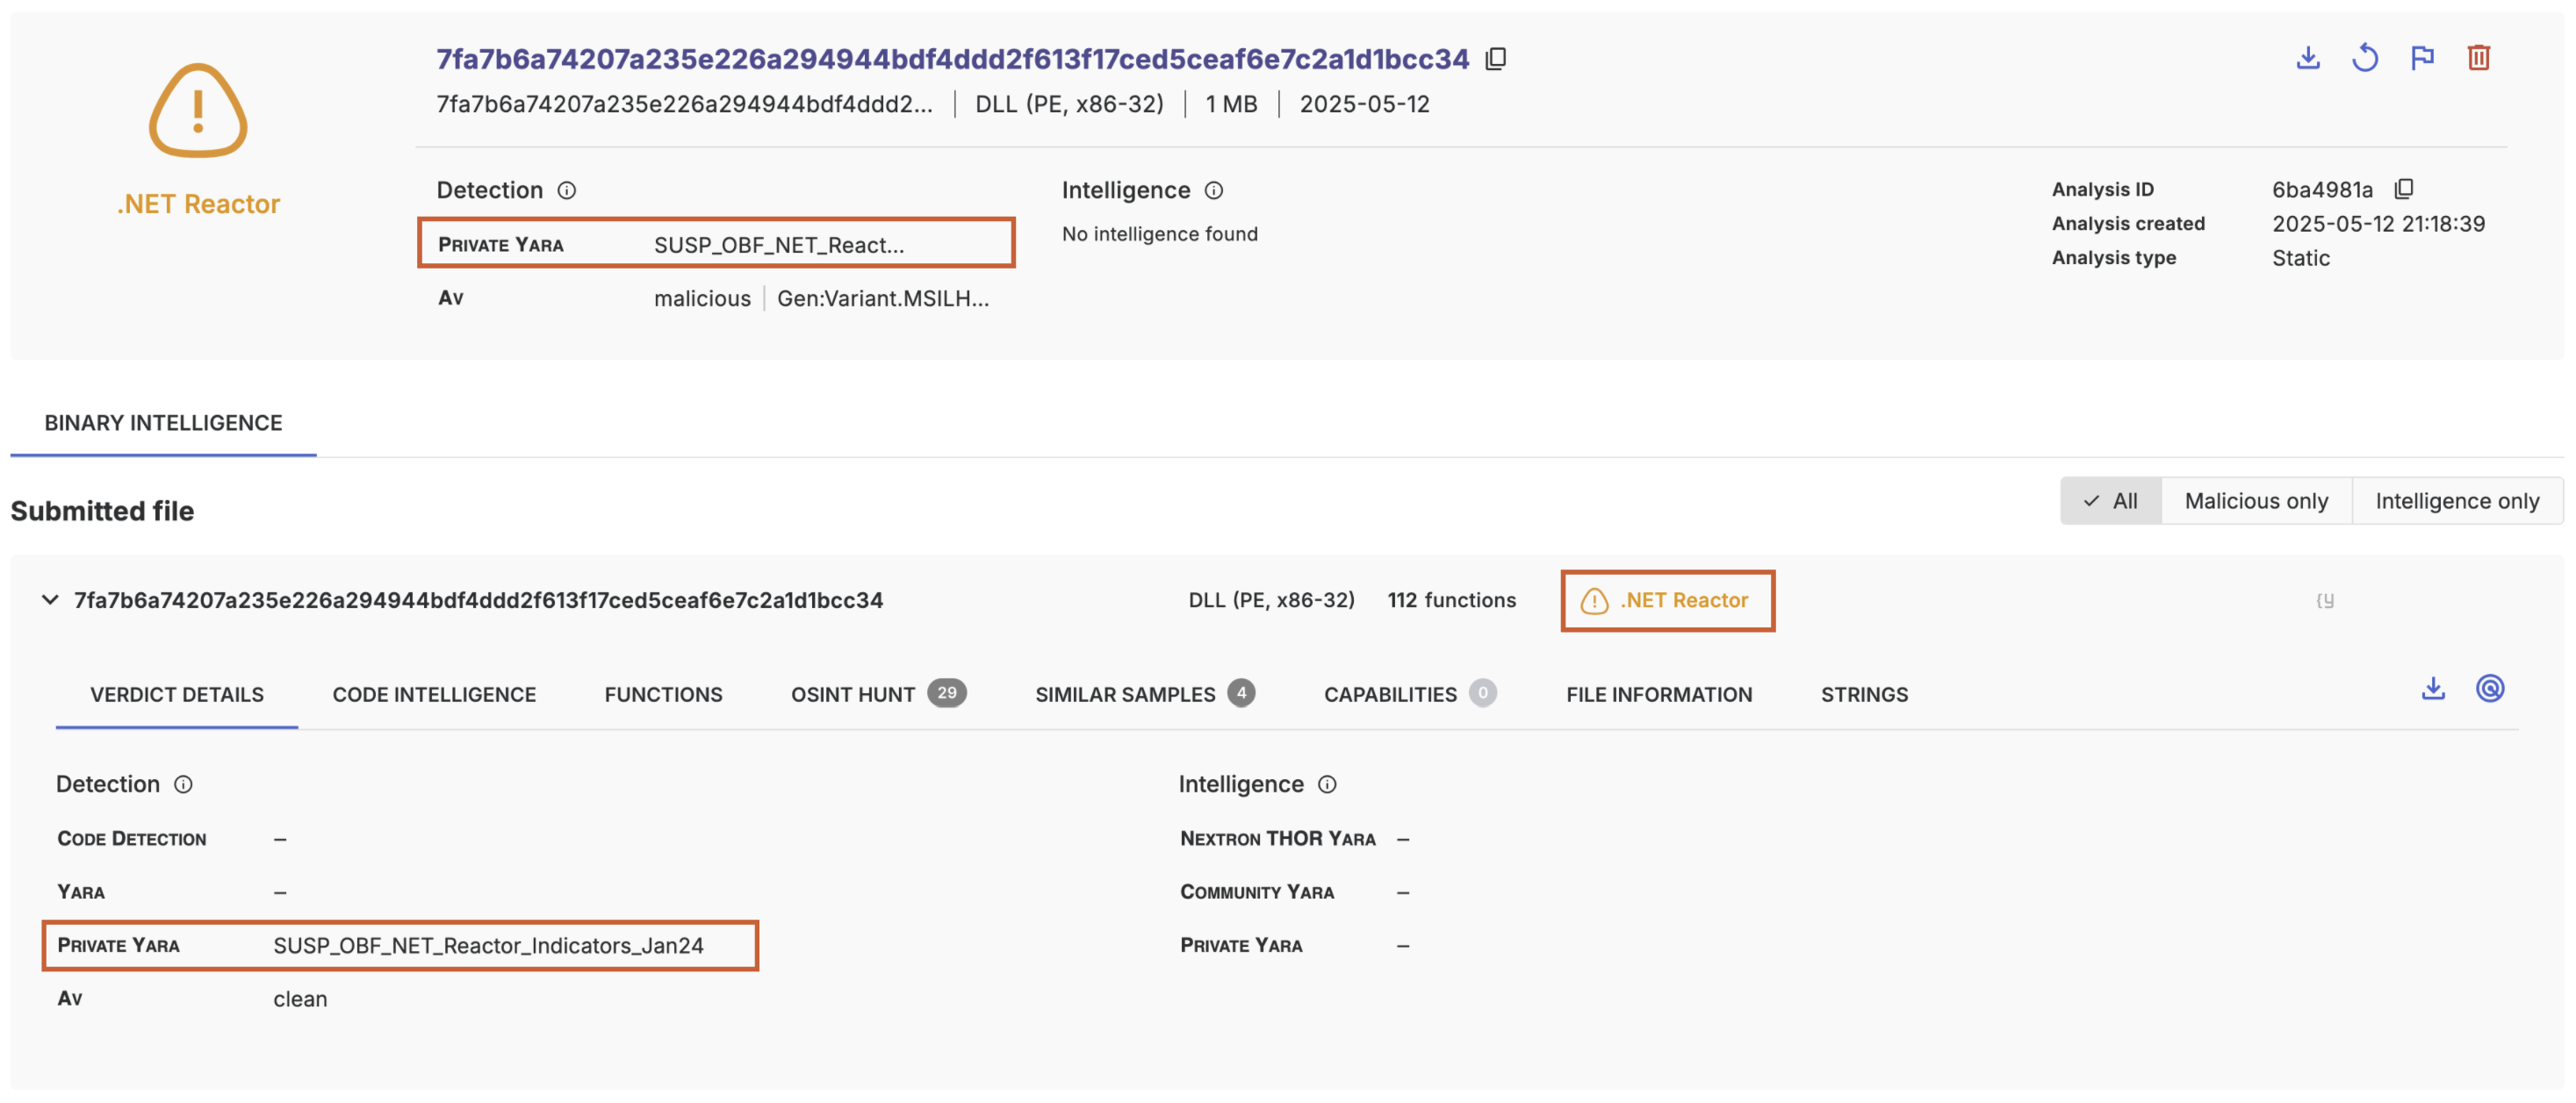
Task: Copy the file hash next to the title
Action: tap(1495, 59)
